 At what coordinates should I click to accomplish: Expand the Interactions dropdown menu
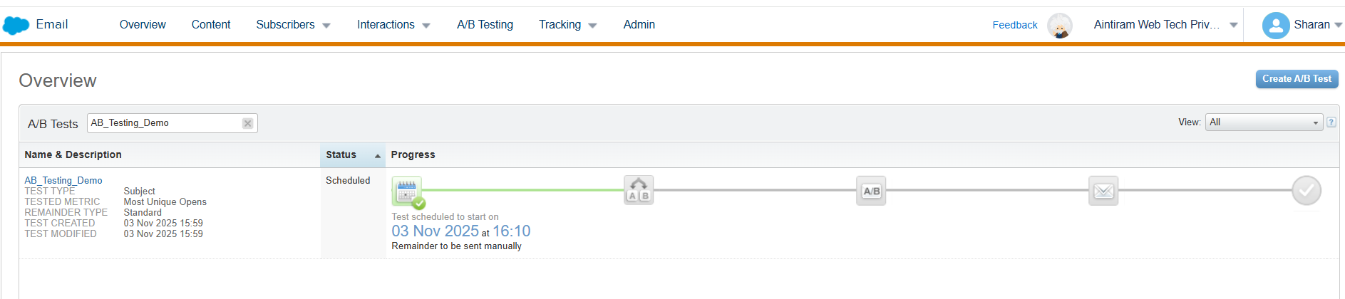[393, 25]
